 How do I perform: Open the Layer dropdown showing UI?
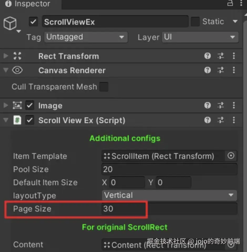[x=200, y=37]
